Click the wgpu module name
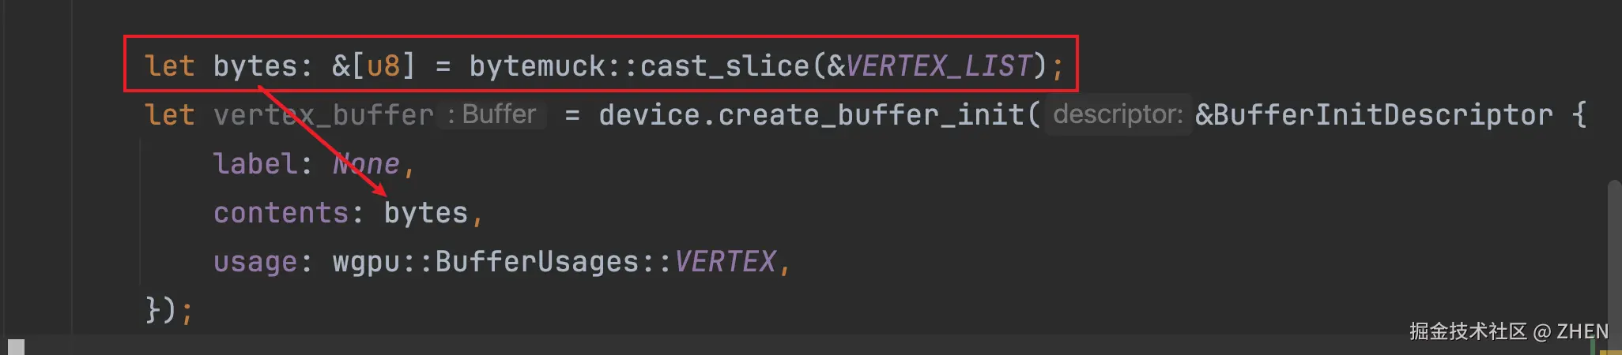Image resolution: width=1622 pixels, height=355 pixels. (366, 262)
